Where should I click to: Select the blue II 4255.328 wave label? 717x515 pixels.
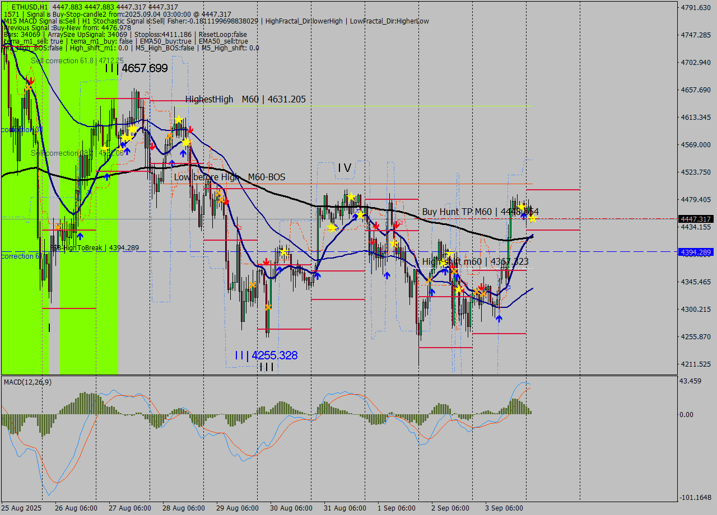pos(266,355)
